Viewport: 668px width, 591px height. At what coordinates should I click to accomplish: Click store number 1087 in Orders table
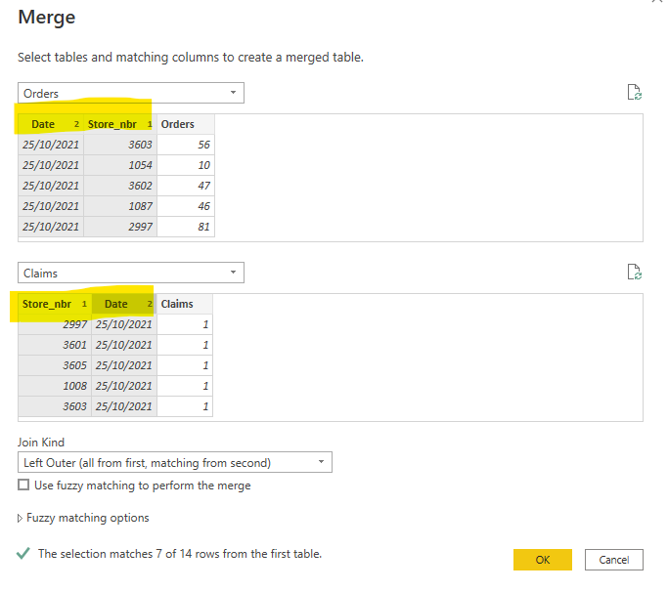point(120,206)
